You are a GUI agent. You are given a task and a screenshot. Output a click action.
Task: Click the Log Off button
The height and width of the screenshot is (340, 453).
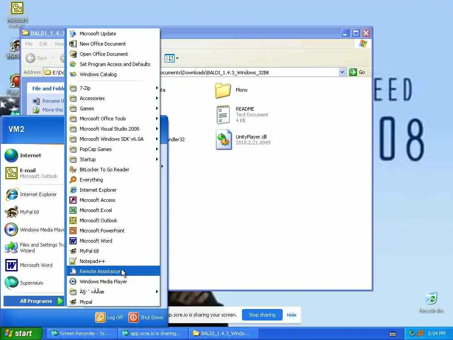pos(109,317)
